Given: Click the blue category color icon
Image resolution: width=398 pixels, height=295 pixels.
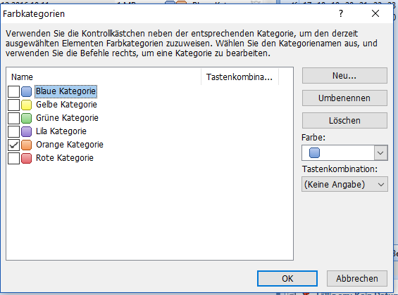Looking at the screenshot, I should coord(26,91).
